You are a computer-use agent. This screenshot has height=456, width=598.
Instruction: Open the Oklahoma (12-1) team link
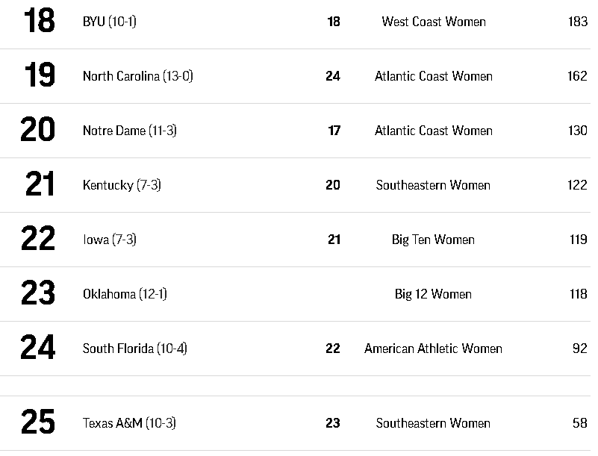pos(125,294)
